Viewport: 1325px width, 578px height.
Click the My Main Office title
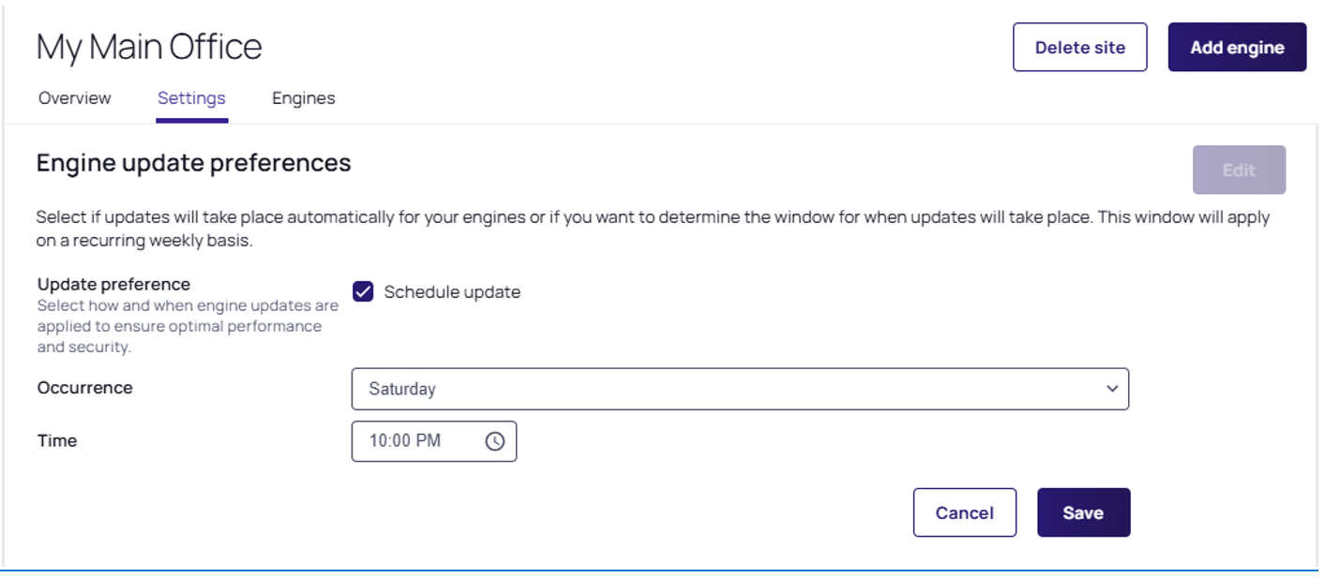[149, 47]
